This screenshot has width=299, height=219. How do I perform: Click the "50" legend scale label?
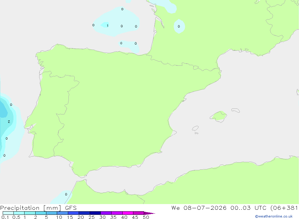pos(146,217)
